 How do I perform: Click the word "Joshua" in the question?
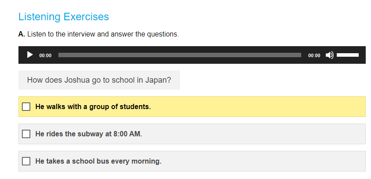[76, 80]
